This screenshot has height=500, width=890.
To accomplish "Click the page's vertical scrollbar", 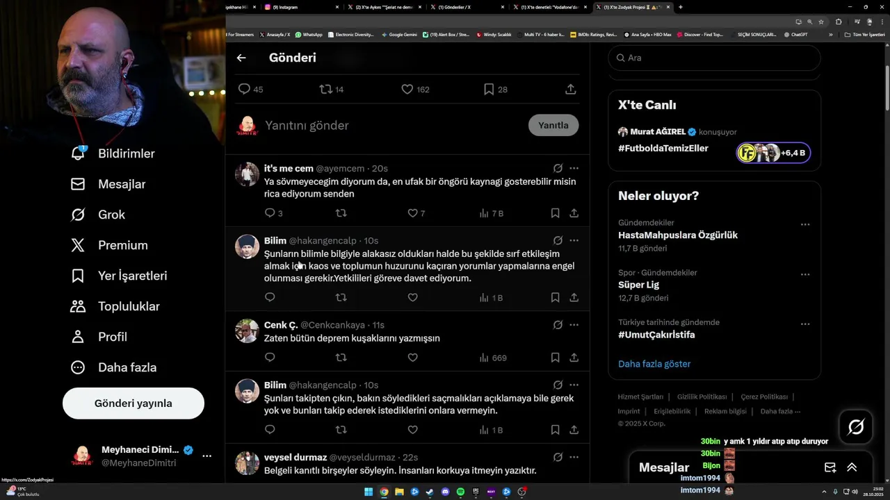I will tap(887, 87).
